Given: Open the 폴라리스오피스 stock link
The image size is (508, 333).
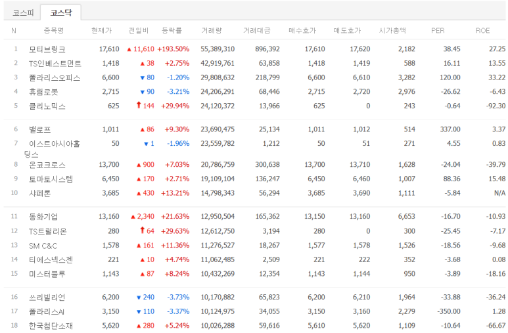Looking at the screenshot, I should pyautogui.click(x=55, y=78).
